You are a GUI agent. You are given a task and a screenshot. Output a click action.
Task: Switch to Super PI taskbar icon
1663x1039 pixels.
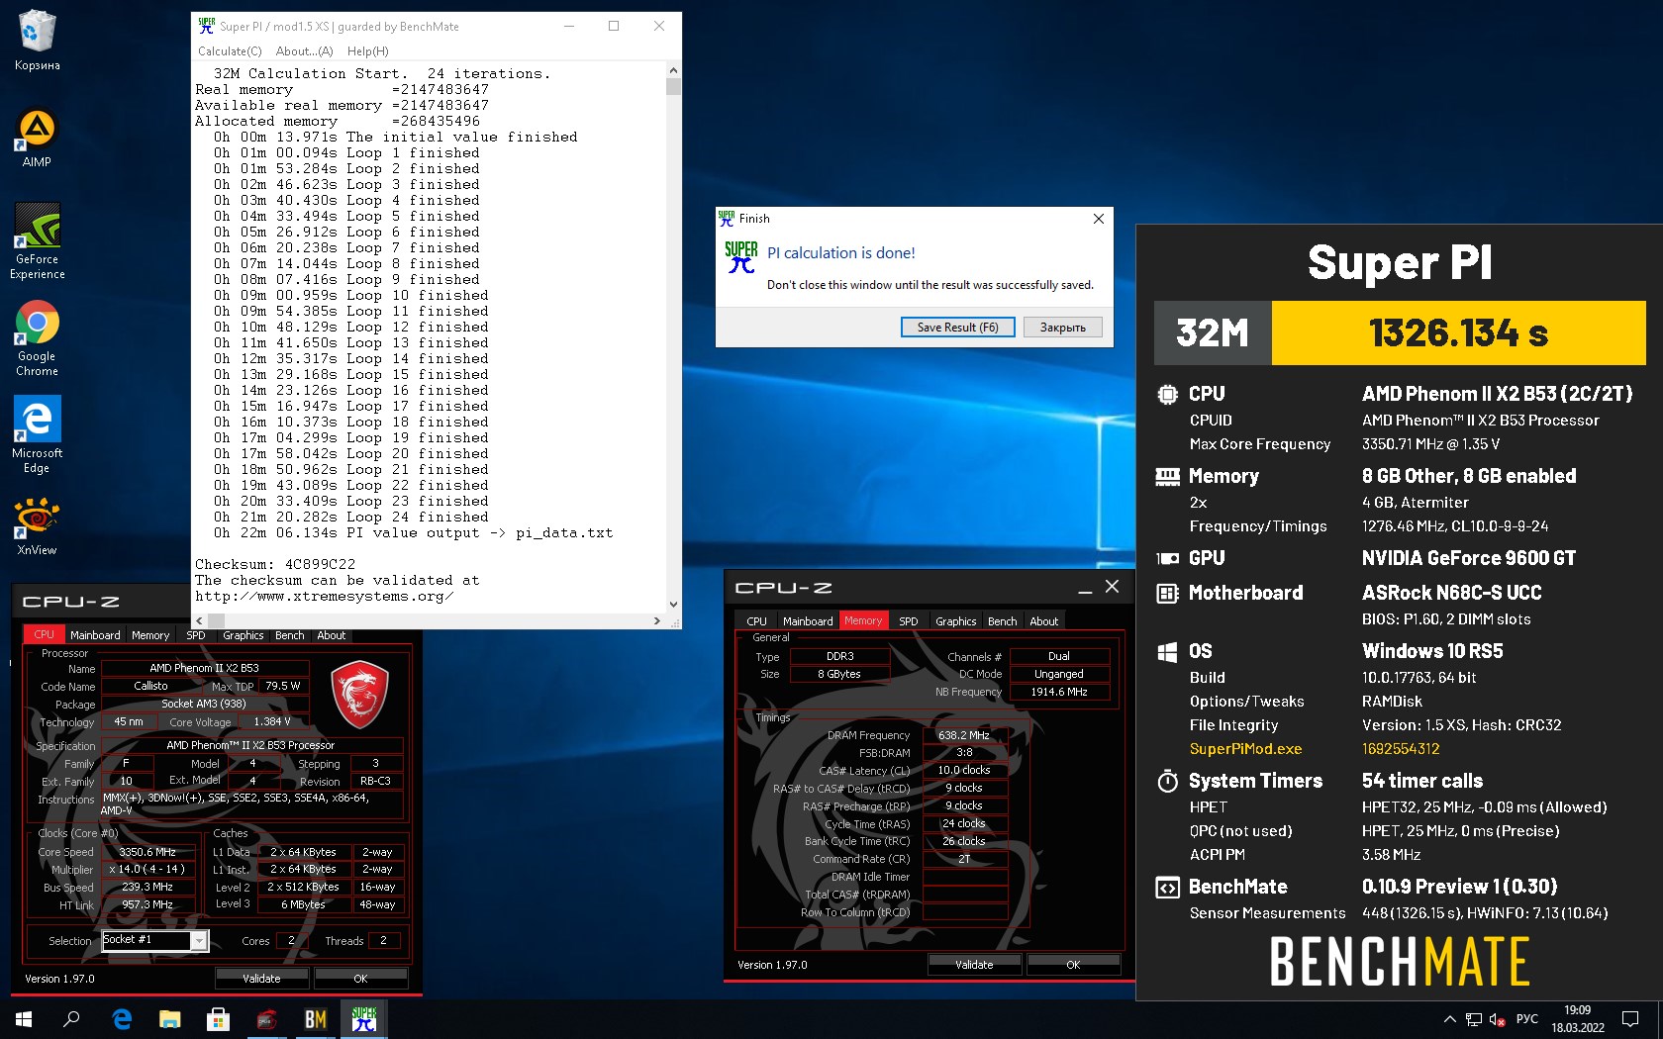[363, 1019]
